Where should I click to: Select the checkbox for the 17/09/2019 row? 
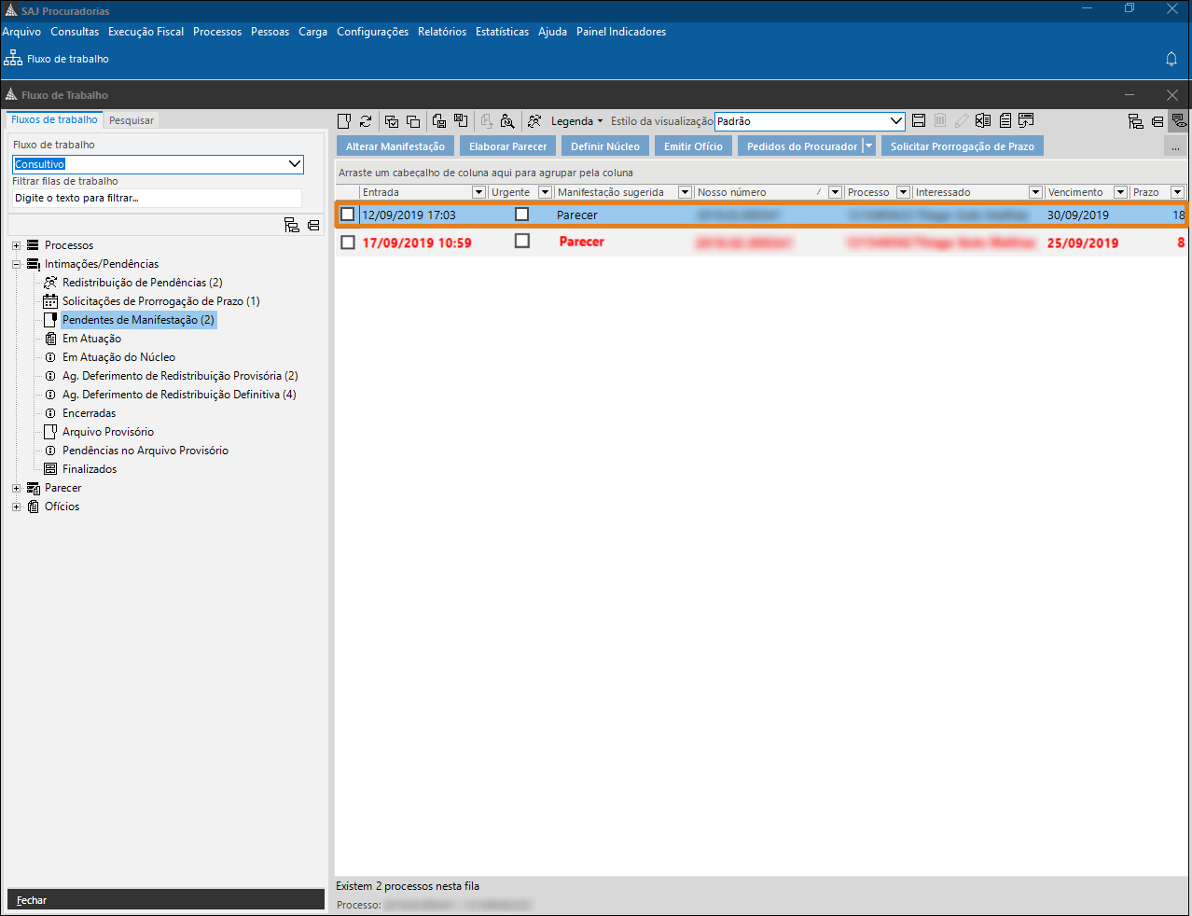point(348,243)
